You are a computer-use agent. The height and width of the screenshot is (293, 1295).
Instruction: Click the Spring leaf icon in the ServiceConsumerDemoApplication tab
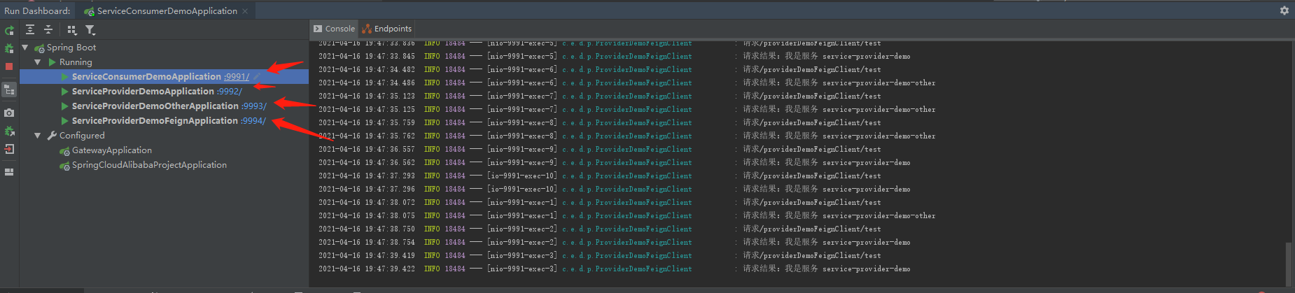click(89, 11)
